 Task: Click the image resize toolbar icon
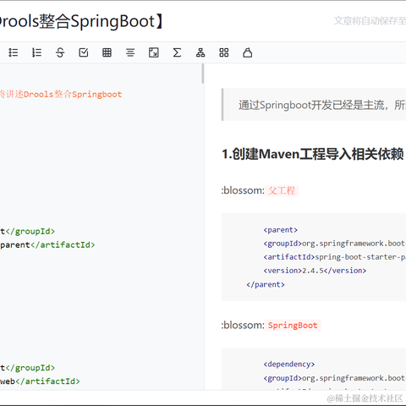pos(154,52)
